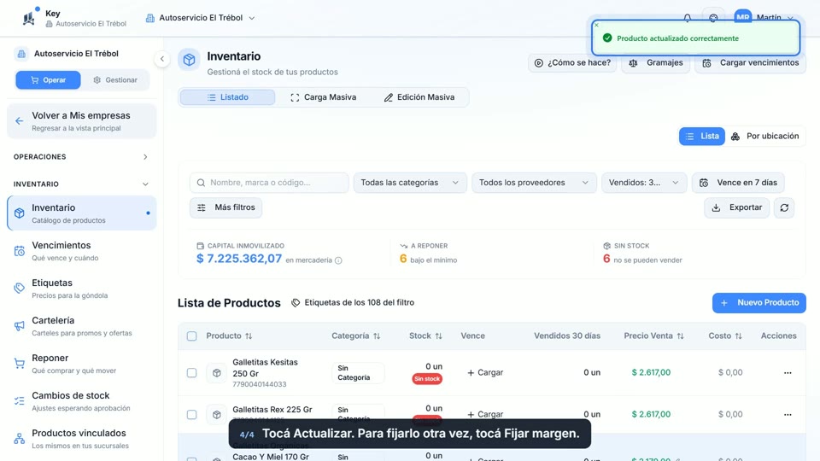Go to Etiquetas in sidebar
The width and height of the screenshot is (820, 461).
[x=82, y=289]
